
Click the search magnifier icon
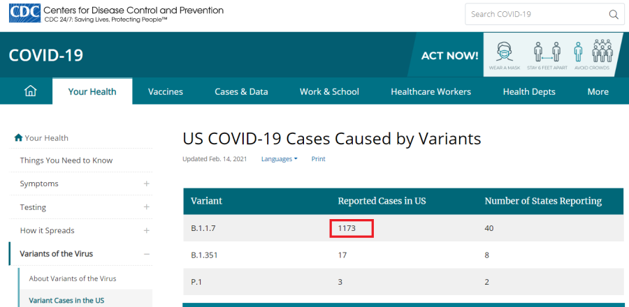click(613, 14)
